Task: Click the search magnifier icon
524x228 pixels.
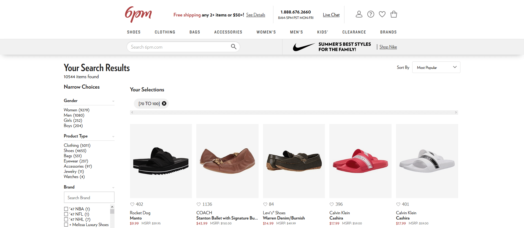Action: [234, 47]
